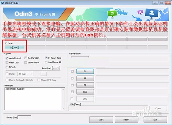The height and width of the screenshot is (125, 172).
Task: Click the Reset button
Action: point(127,120)
